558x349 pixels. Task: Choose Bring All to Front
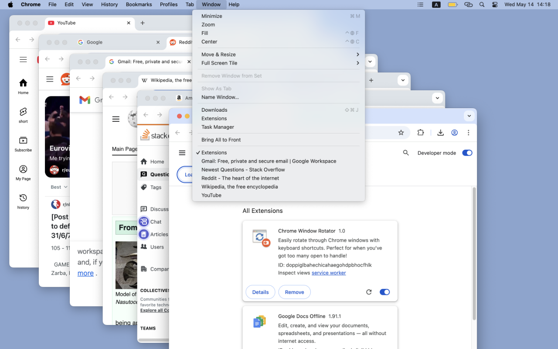coord(278,140)
